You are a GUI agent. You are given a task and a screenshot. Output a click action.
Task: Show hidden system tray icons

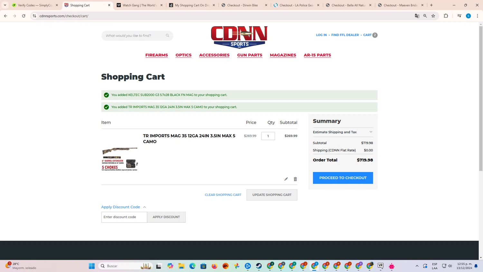coord(417,266)
